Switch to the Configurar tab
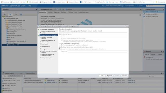The height and width of the screenshot is (93, 166). click(x=64, y=12)
